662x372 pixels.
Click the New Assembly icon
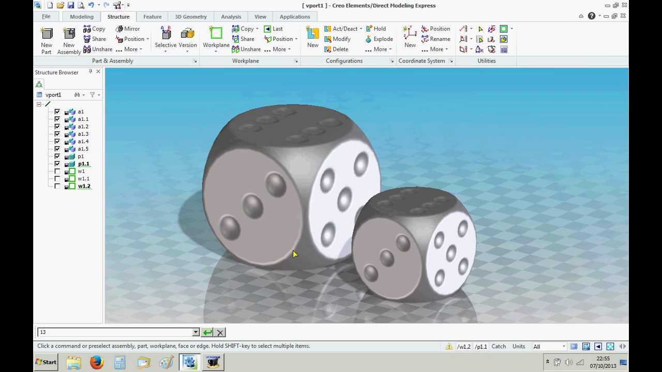click(x=69, y=35)
